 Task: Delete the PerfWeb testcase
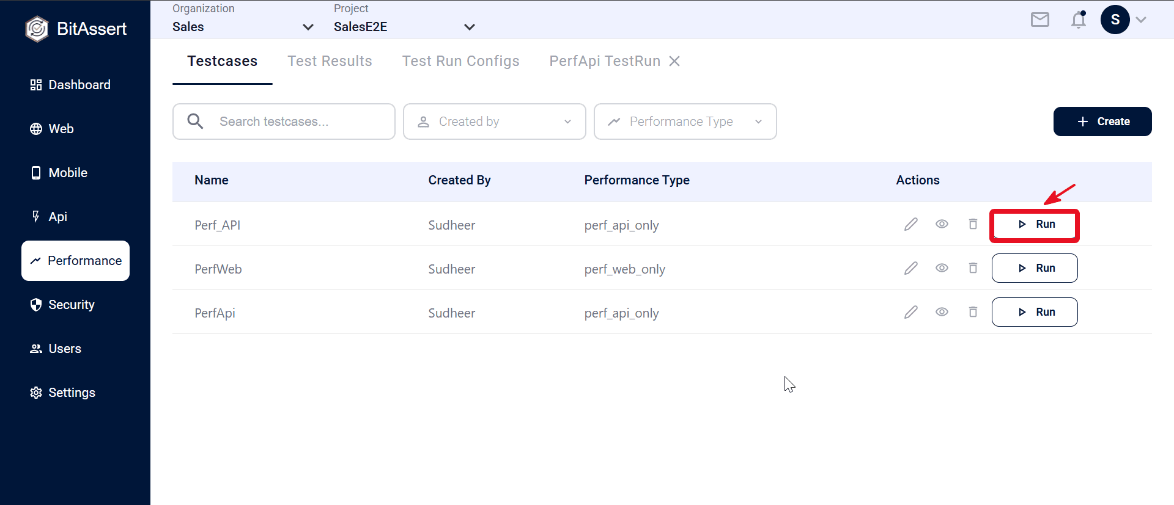click(973, 268)
